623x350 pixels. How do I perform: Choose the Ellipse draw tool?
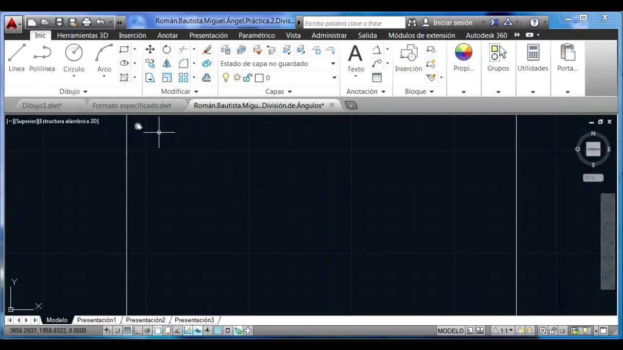(124, 63)
